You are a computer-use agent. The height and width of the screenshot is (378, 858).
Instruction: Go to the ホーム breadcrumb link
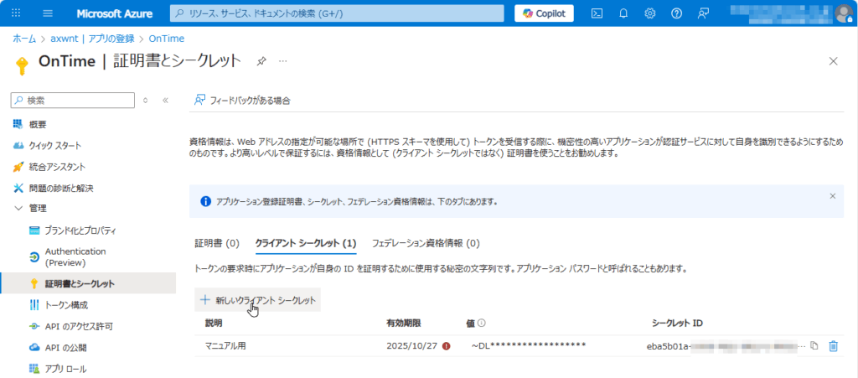click(x=23, y=39)
